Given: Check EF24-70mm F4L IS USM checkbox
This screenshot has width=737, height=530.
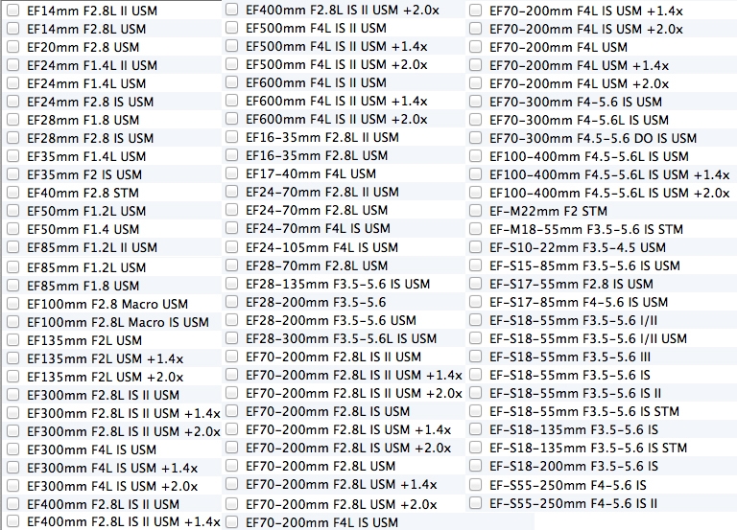Looking at the screenshot, I should 231,228.
